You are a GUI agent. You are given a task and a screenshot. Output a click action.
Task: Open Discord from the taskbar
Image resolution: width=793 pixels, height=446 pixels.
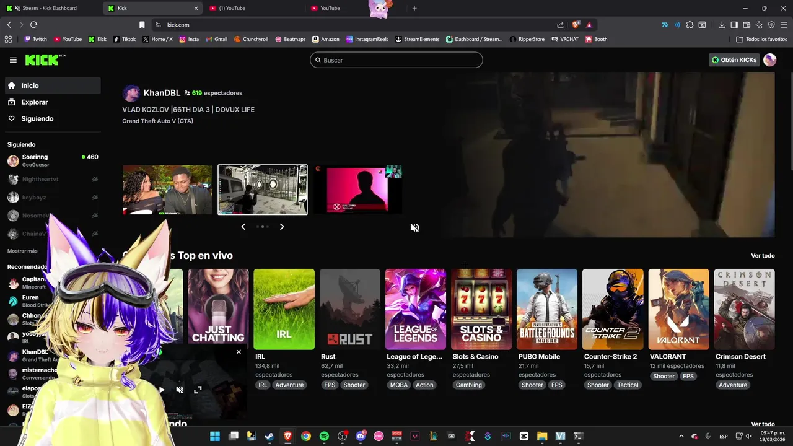pyautogui.click(x=361, y=436)
